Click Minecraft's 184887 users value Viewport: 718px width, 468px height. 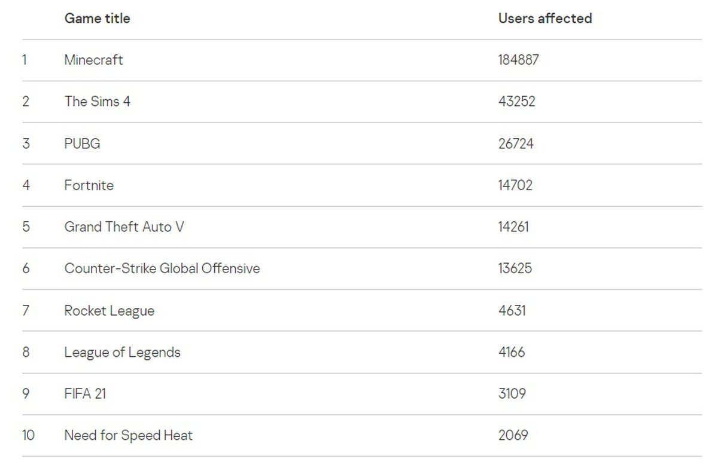tap(519, 60)
